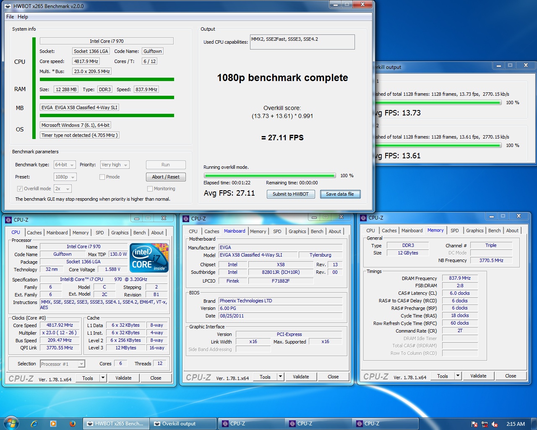Launch Internet Explorer from taskbar
Image resolution: width=537 pixels, height=430 pixels.
pyautogui.click(x=34, y=424)
